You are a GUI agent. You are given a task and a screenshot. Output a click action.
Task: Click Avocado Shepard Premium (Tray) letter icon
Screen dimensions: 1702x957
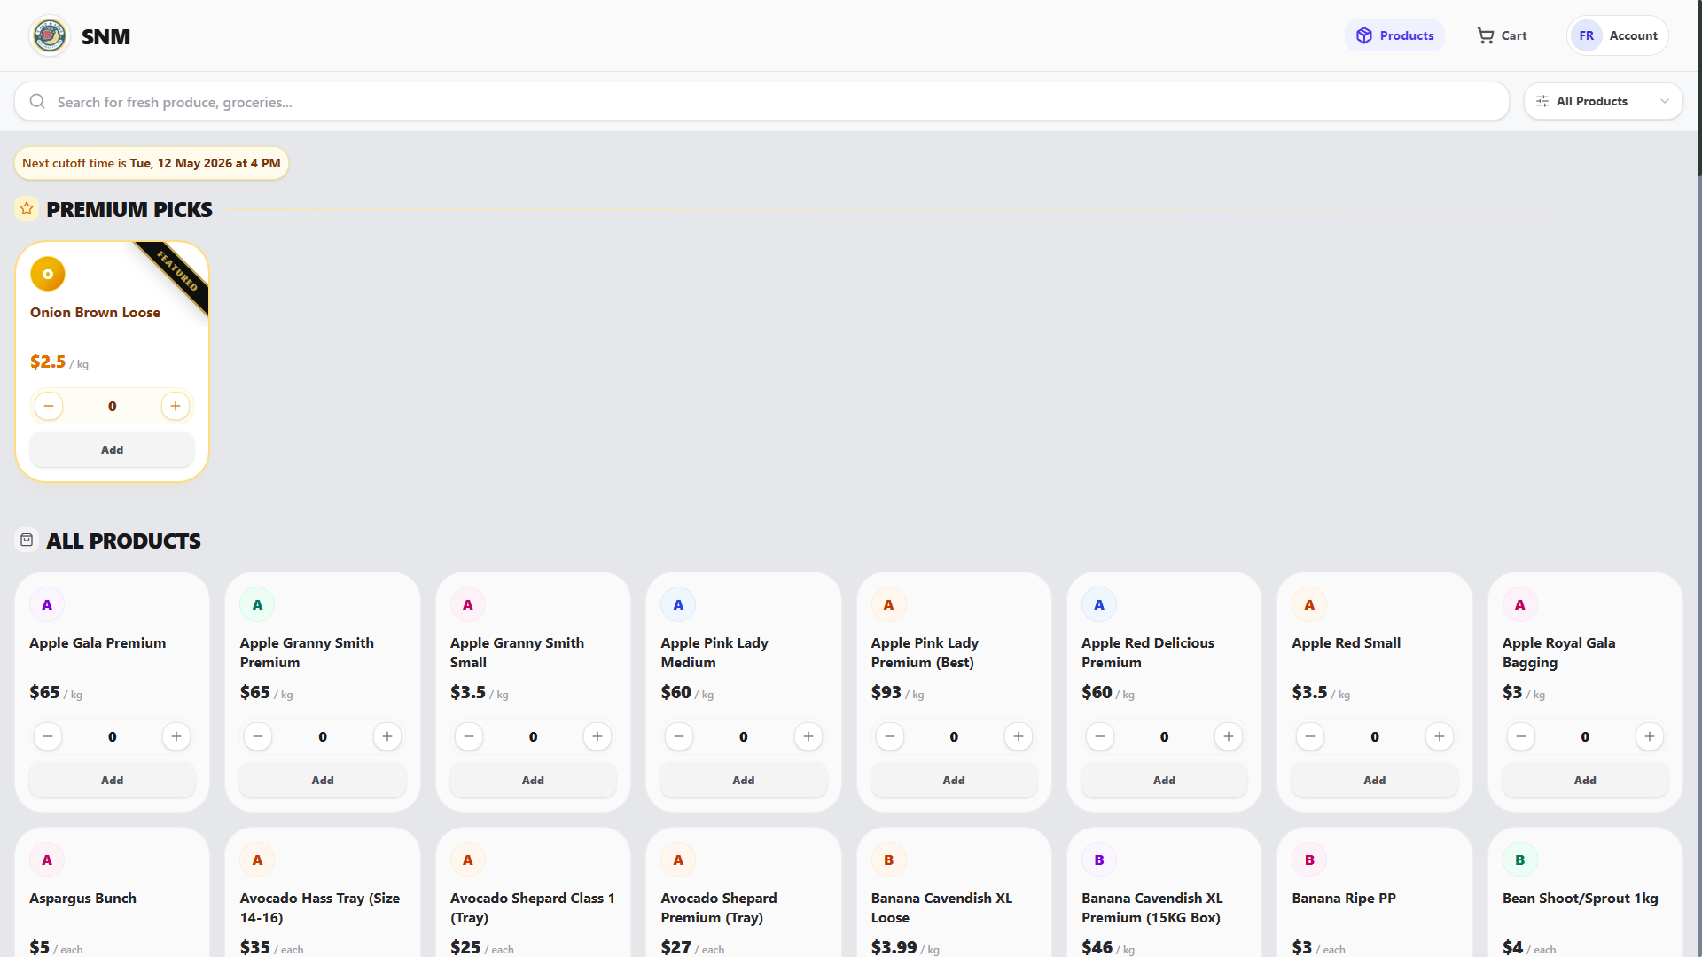(678, 860)
